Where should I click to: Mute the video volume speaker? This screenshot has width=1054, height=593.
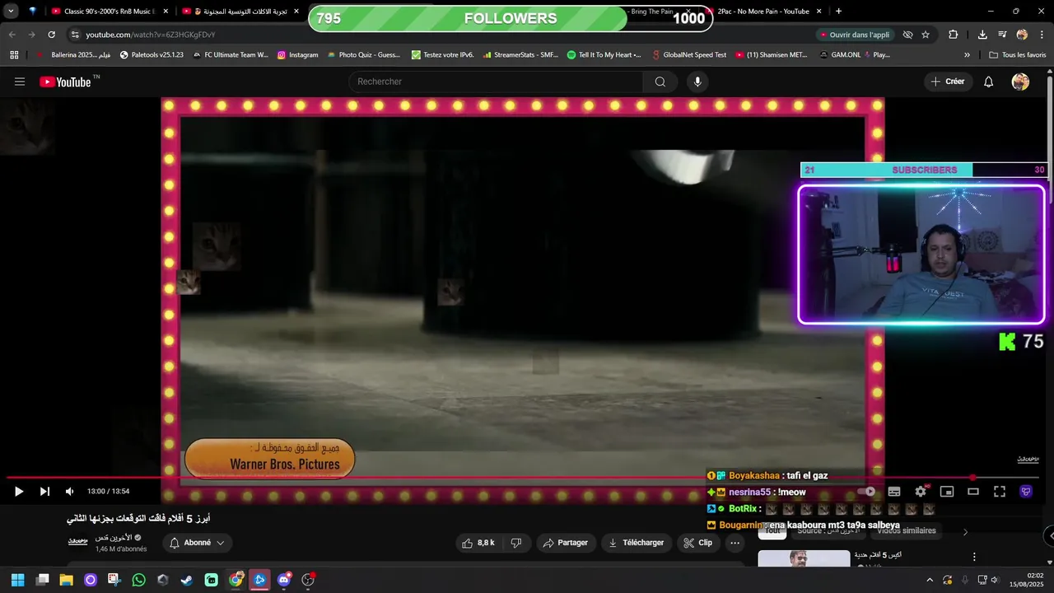70,492
